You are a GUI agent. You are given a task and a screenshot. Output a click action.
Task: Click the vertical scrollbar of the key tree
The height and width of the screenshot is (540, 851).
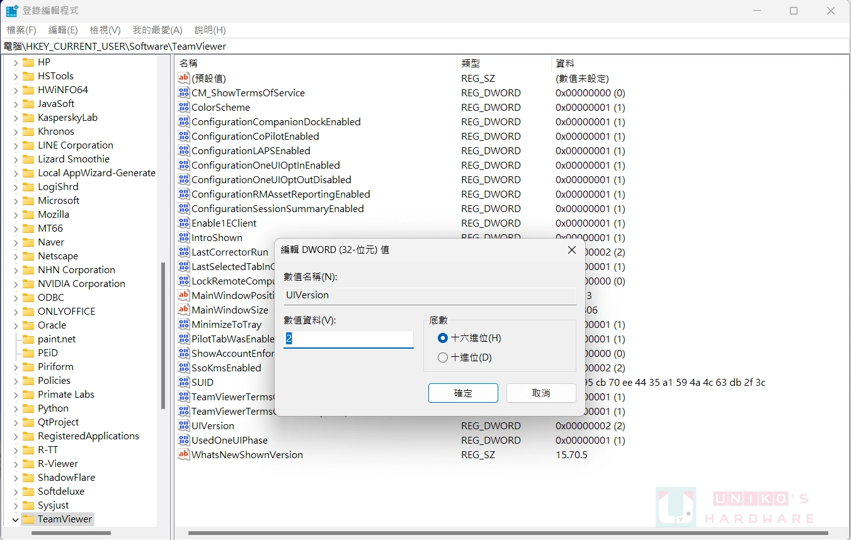(163, 334)
